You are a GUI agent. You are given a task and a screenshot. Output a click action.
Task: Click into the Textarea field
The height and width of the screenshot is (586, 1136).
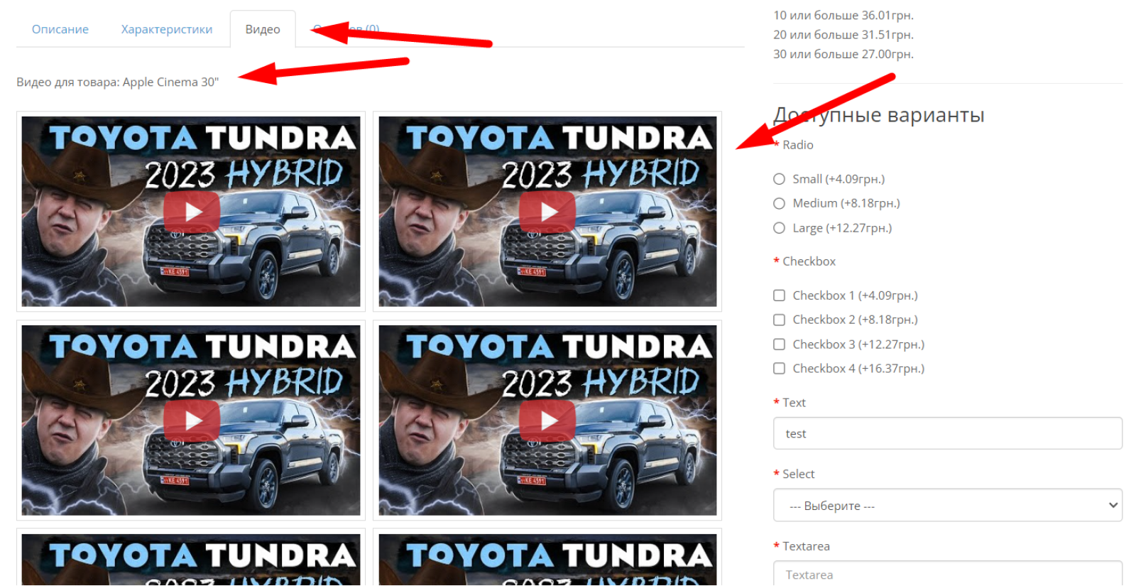point(948,574)
